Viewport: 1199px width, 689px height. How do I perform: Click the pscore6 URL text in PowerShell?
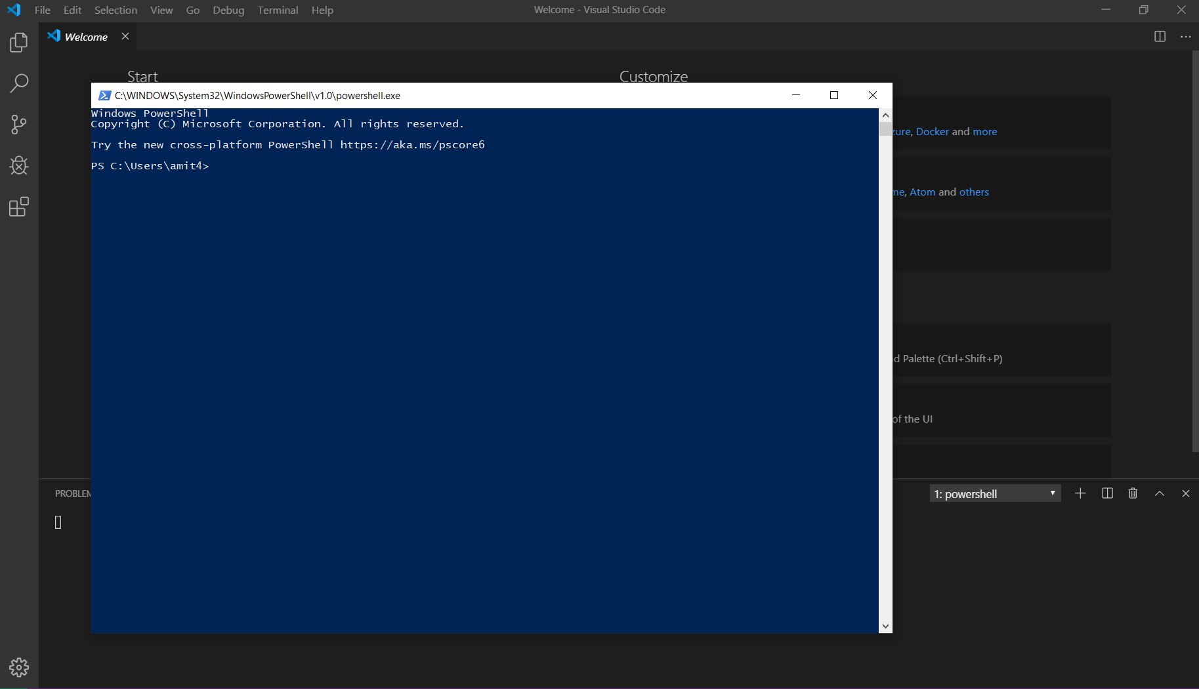pyautogui.click(x=412, y=145)
